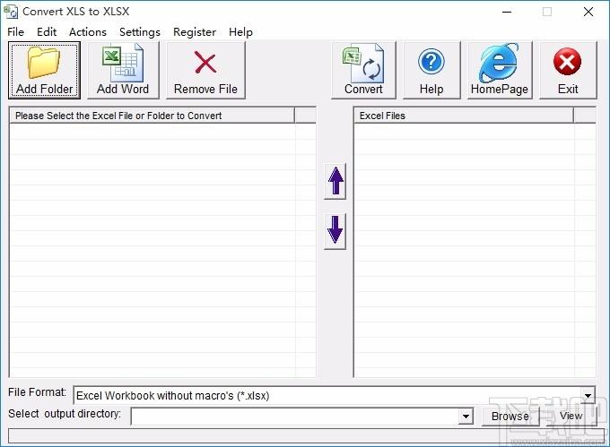The image size is (610, 447).
Task: Expand the File Format dropdown arrow
Action: point(588,396)
